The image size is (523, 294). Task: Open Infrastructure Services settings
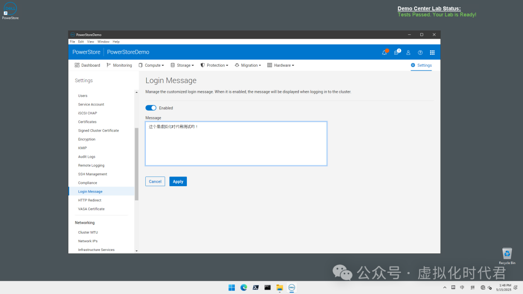click(96, 250)
